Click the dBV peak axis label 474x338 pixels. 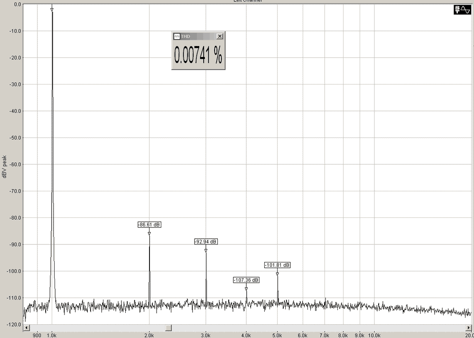[x=5, y=167]
